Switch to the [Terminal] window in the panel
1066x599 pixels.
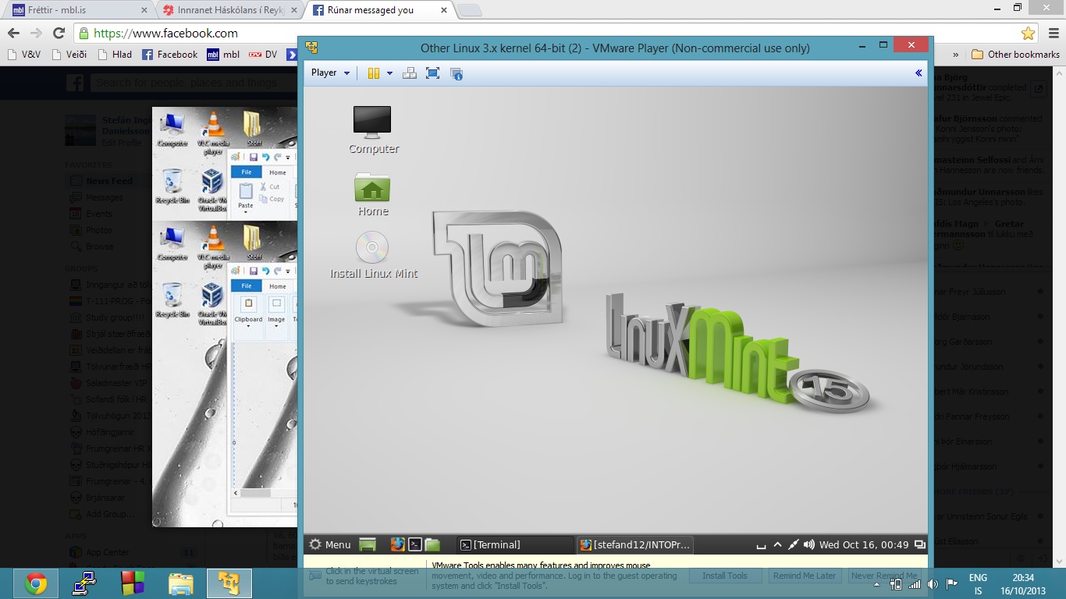click(514, 544)
